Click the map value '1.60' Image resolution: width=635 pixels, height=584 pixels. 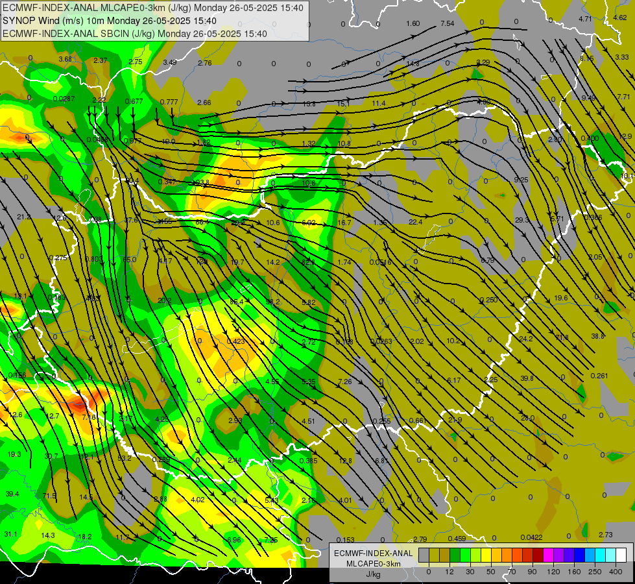[413, 23]
